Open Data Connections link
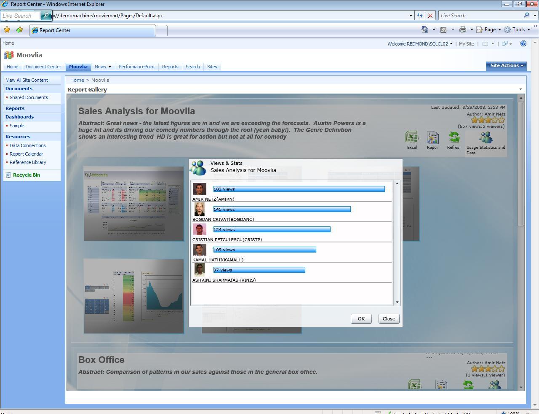Screen dimensions: 539x414 [x=28, y=145]
